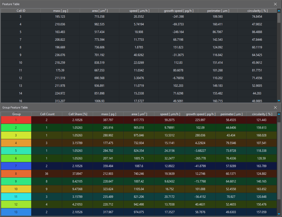Viewport: 282px width, 217px height.
Task: Select the orange Group 8 color swatch
Action: pyautogui.click(x=16, y=174)
